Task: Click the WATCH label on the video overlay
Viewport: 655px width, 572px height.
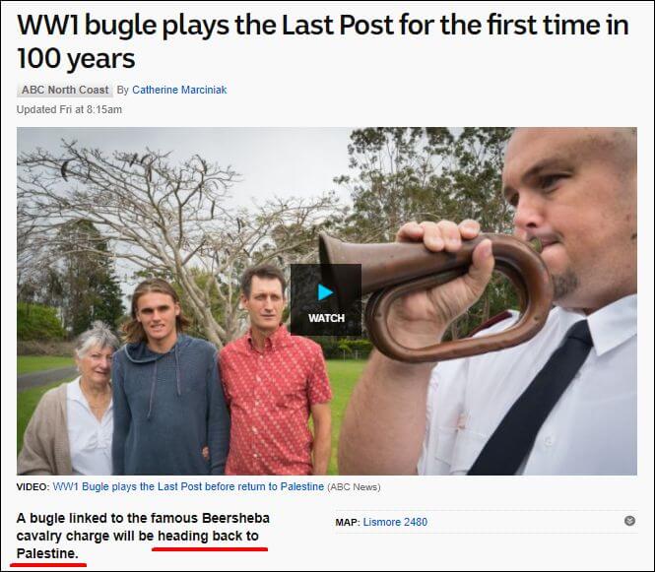Action: (x=326, y=318)
